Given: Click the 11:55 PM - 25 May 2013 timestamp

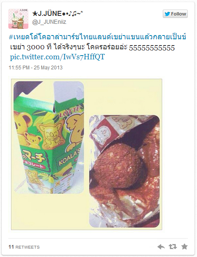Looking at the screenshot, I should coord(35,68).
